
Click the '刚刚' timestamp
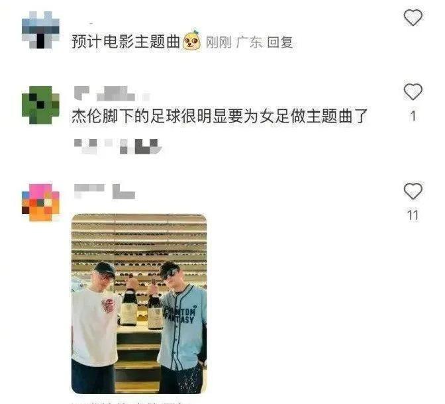tap(219, 42)
